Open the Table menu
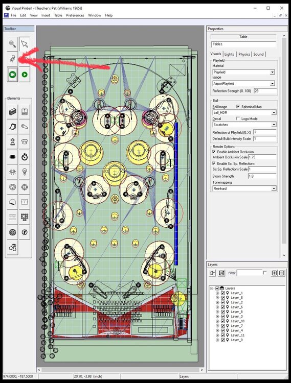The width and height of the screenshot is (291, 383). 58,15
